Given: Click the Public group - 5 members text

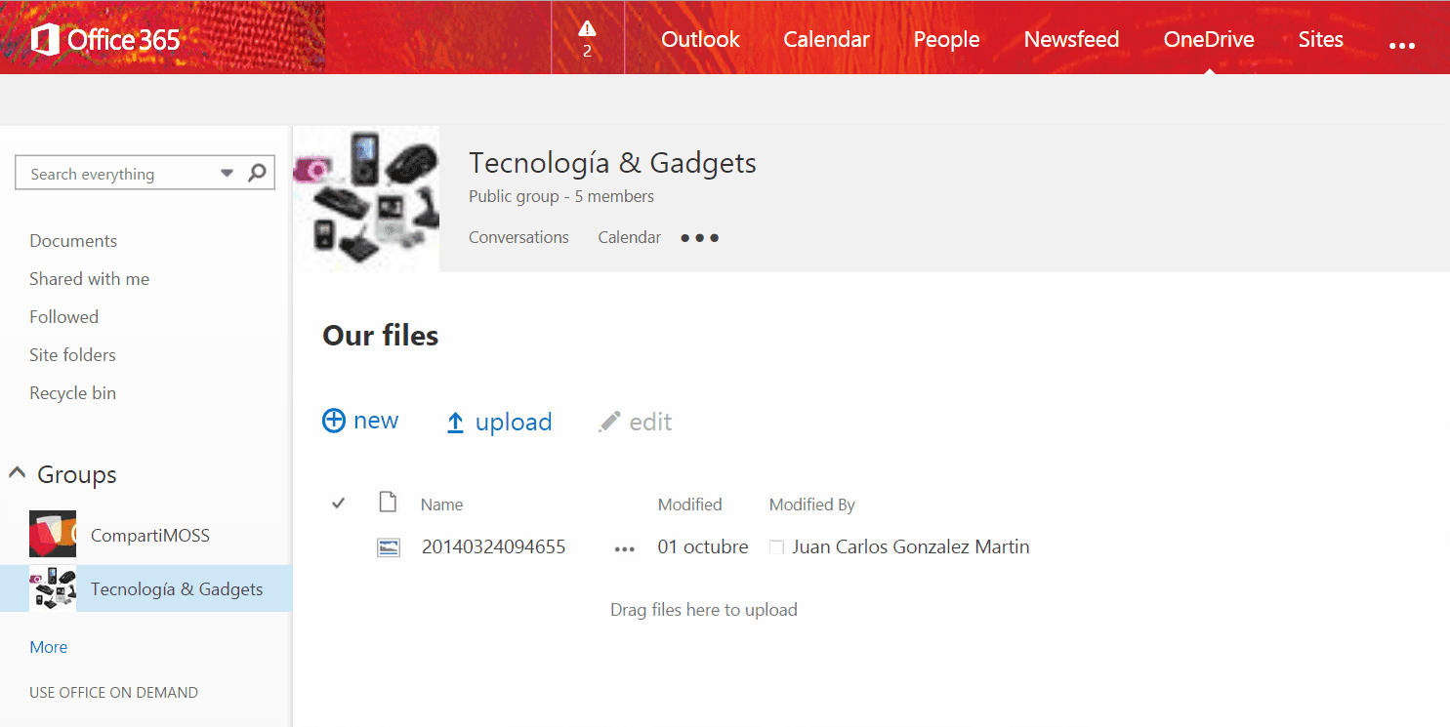Looking at the screenshot, I should pyautogui.click(x=561, y=196).
